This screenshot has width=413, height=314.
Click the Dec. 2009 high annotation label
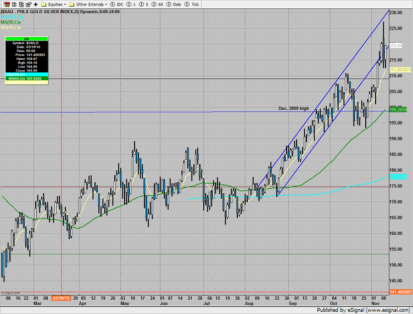(293, 109)
